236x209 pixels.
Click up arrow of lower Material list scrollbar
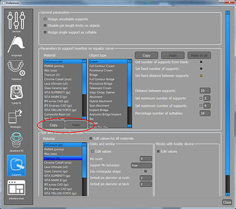pos(84,144)
